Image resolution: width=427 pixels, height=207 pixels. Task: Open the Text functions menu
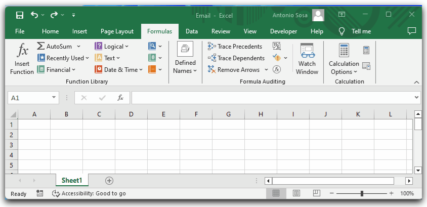(x=107, y=58)
